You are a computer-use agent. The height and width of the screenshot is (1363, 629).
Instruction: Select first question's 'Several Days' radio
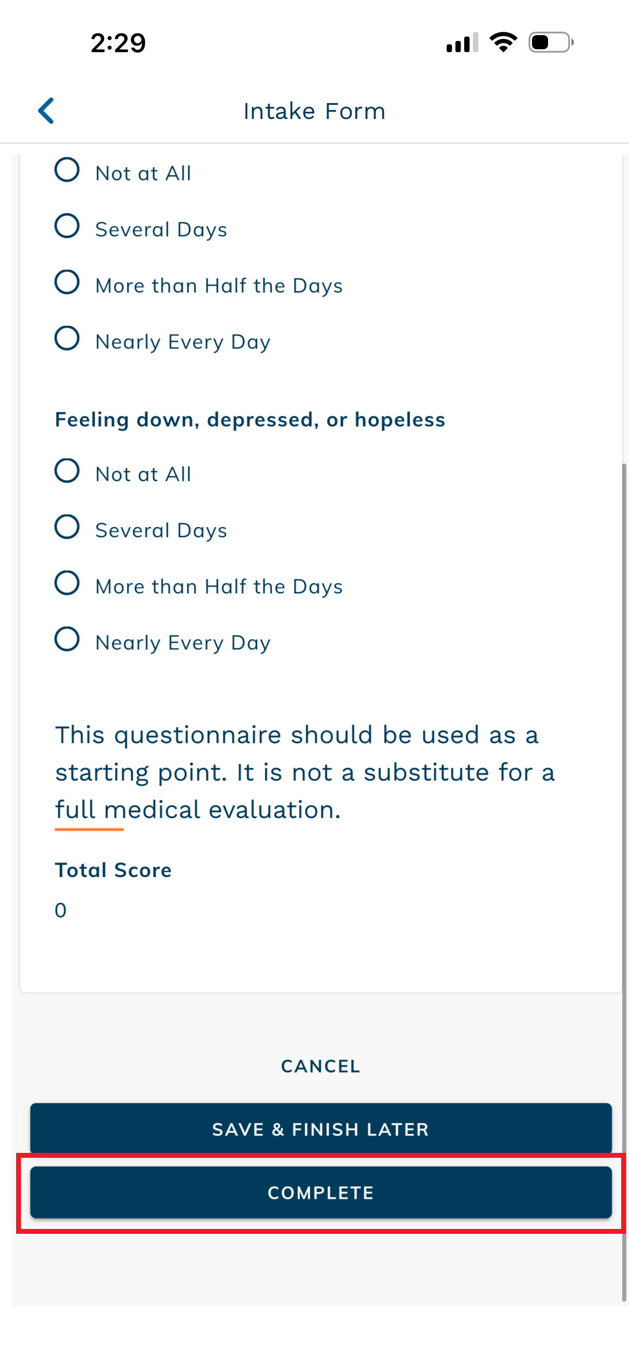click(67, 227)
